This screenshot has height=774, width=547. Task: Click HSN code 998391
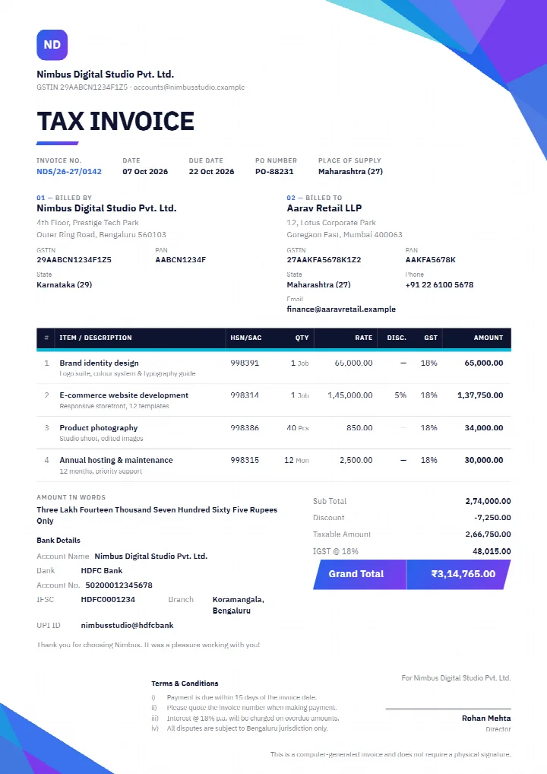point(245,363)
